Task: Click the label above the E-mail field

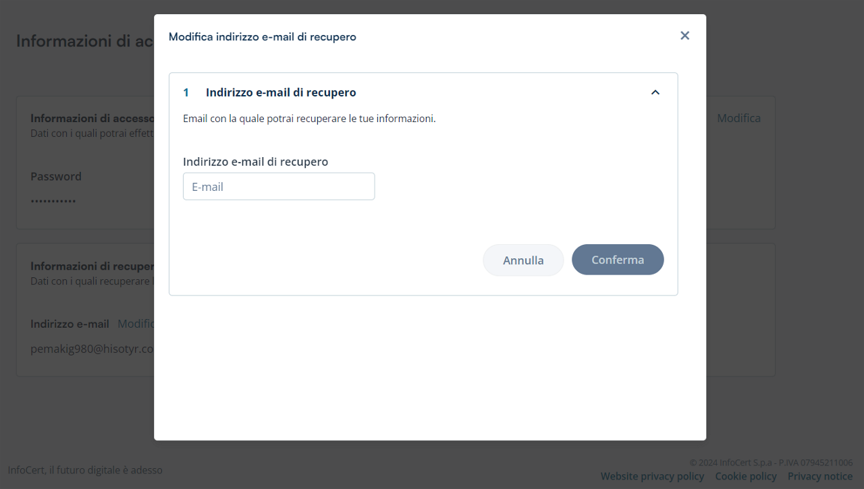Action: tap(255, 162)
